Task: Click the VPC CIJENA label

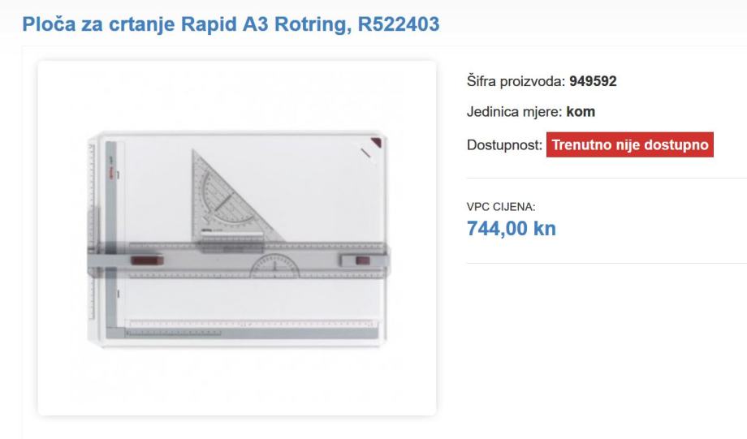Action: (501, 207)
